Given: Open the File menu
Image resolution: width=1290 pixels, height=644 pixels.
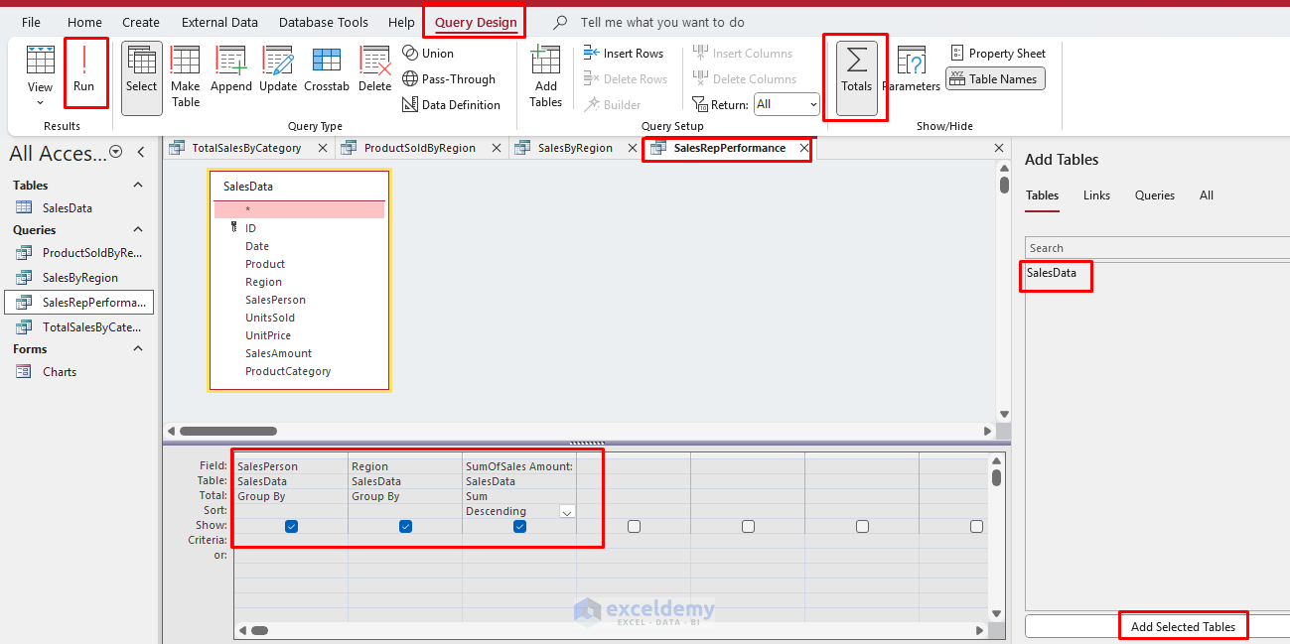Looking at the screenshot, I should click(x=31, y=22).
